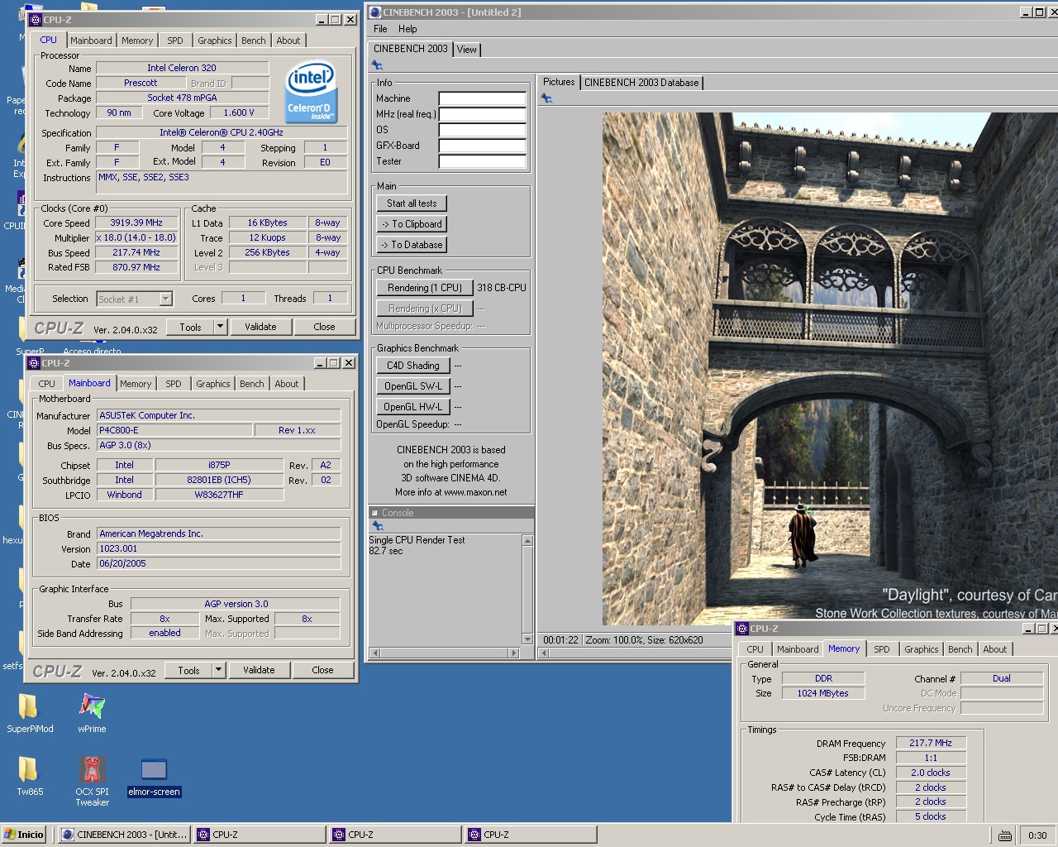Screen dimensions: 1058x847
Task: Launch the wPrime desktop shortcut
Action: (x=92, y=713)
